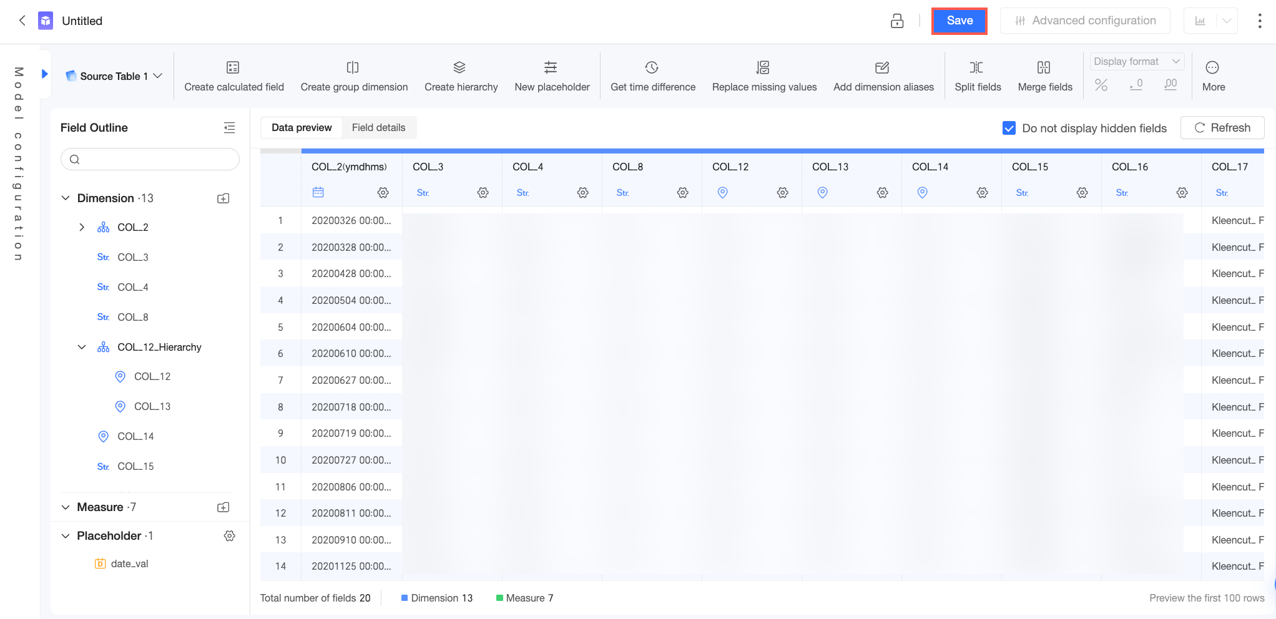Click Replace missing values tool
Screen dimensions: 1276x619
coord(764,76)
